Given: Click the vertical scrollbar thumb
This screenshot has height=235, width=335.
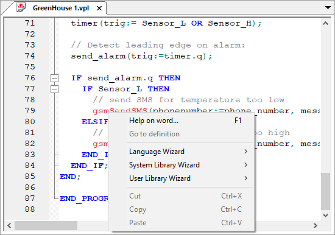Looking at the screenshot, I should (325, 191).
